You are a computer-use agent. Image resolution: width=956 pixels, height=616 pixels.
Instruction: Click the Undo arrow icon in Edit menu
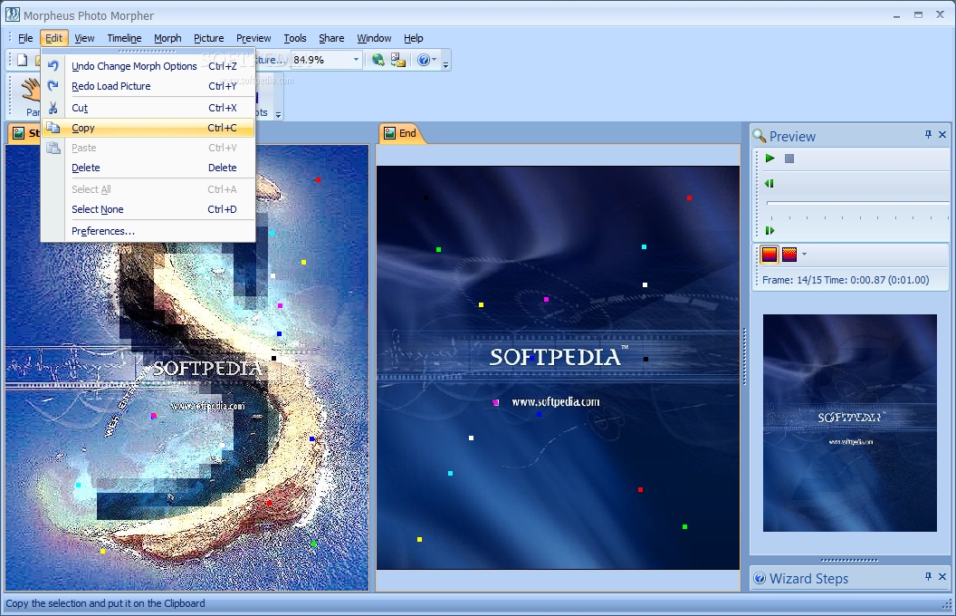(53, 66)
